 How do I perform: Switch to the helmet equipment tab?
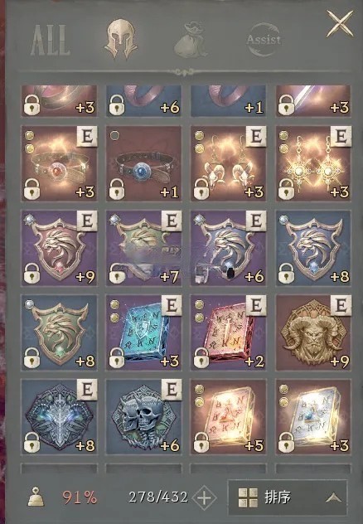(120, 39)
